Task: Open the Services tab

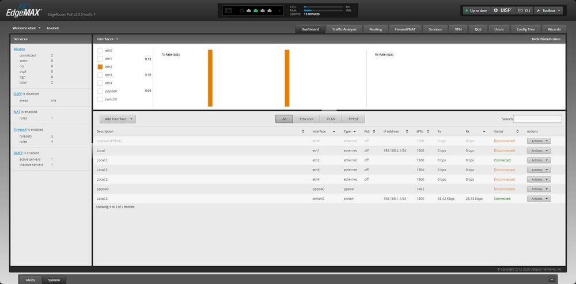Action: pos(435,29)
